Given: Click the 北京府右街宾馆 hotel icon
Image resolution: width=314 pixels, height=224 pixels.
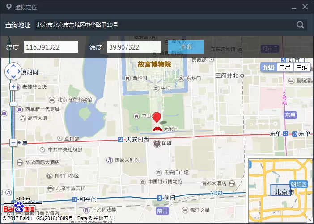Looking at the screenshot, I should (x=52, y=100).
